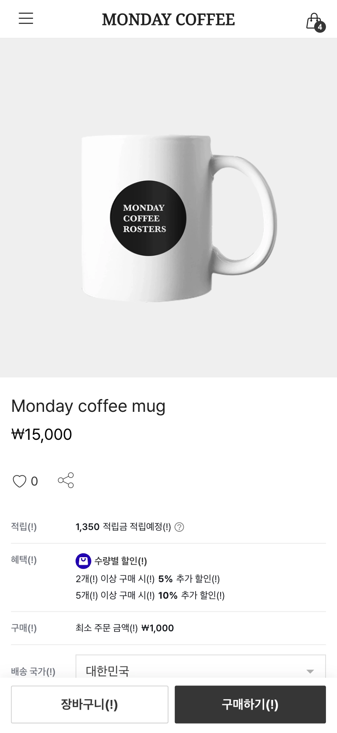This screenshot has height=733, width=337.
Task: Click the ₩15,000 price text
Action: (x=41, y=434)
